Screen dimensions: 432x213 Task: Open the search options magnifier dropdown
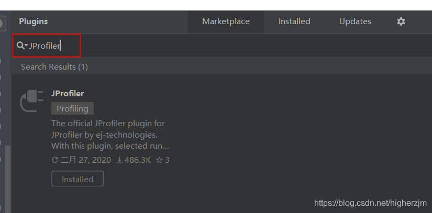[22, 46]
